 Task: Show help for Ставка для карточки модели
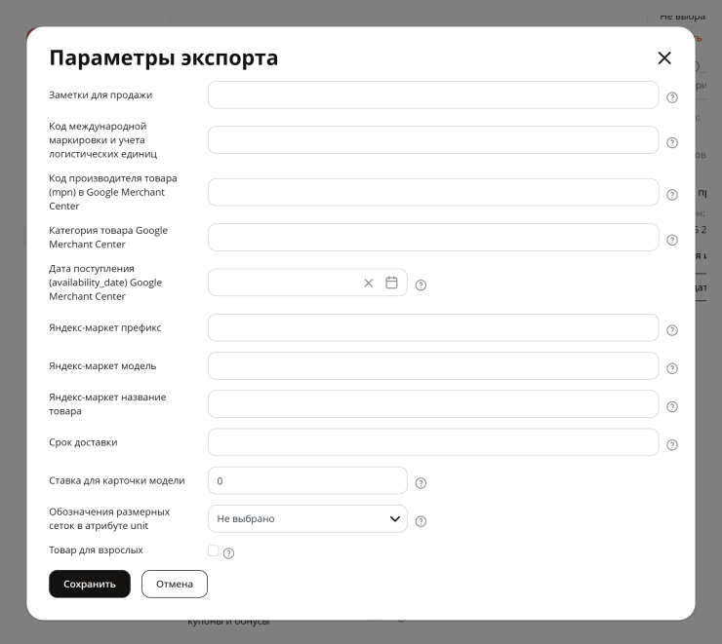[421, 482]
